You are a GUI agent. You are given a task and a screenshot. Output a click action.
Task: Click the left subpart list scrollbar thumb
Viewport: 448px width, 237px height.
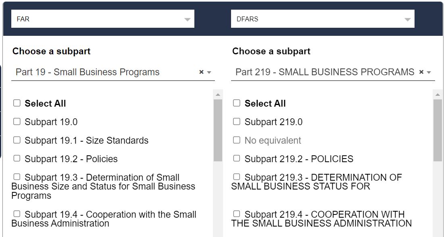[218, 130]
